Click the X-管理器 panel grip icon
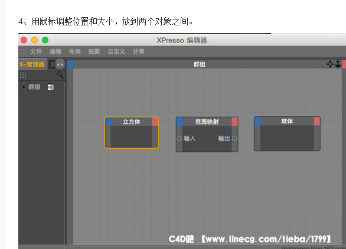 coord(22,75)
